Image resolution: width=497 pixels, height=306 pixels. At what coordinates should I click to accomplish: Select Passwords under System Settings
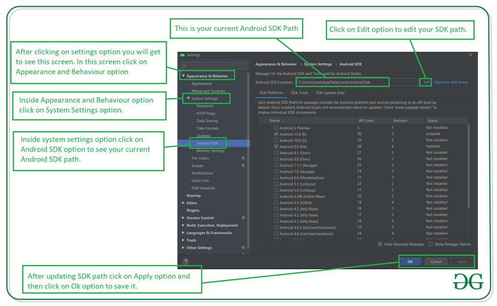pyautogui.click(x=205, y=106)
